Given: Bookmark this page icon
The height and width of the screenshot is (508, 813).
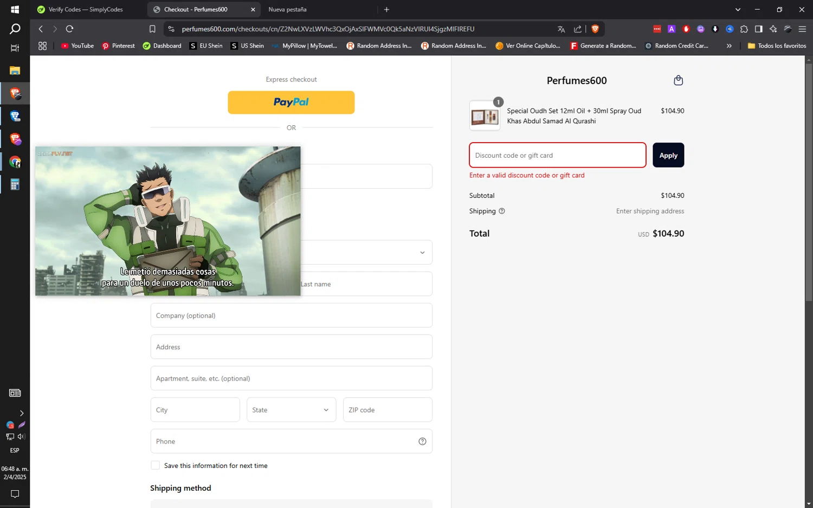Looking at the screenshot, I should (x=152, y=29).
